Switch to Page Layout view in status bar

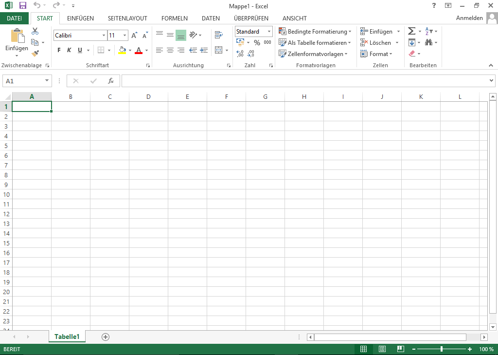coord(382,349)
